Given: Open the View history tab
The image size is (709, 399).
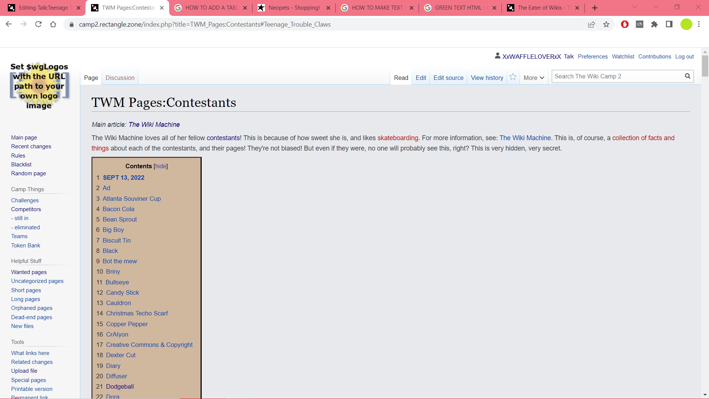Looking at the screenshot, I should click(487, 78).
